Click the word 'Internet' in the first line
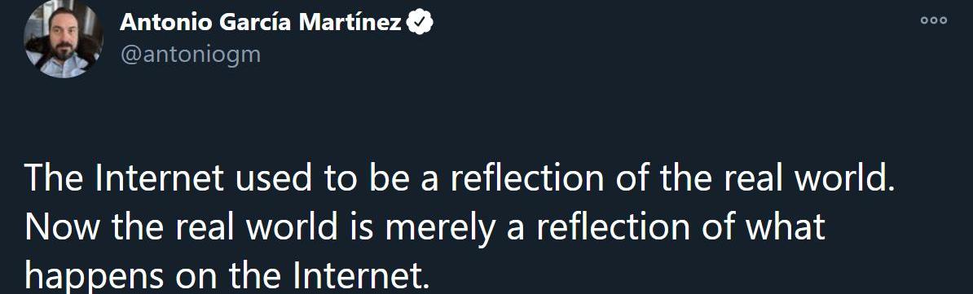This screenshot has width=973, height=294. tap(158, 178)
